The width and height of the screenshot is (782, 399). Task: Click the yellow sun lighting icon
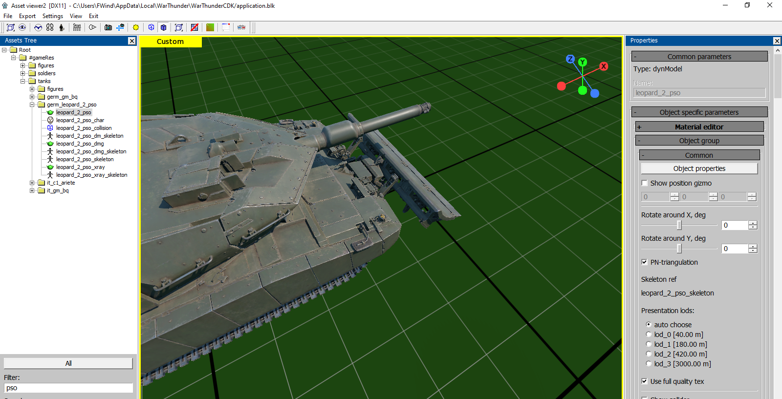136,27
